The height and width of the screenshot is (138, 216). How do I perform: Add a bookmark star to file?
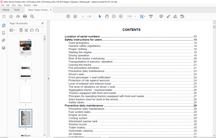tap(11, 17)
